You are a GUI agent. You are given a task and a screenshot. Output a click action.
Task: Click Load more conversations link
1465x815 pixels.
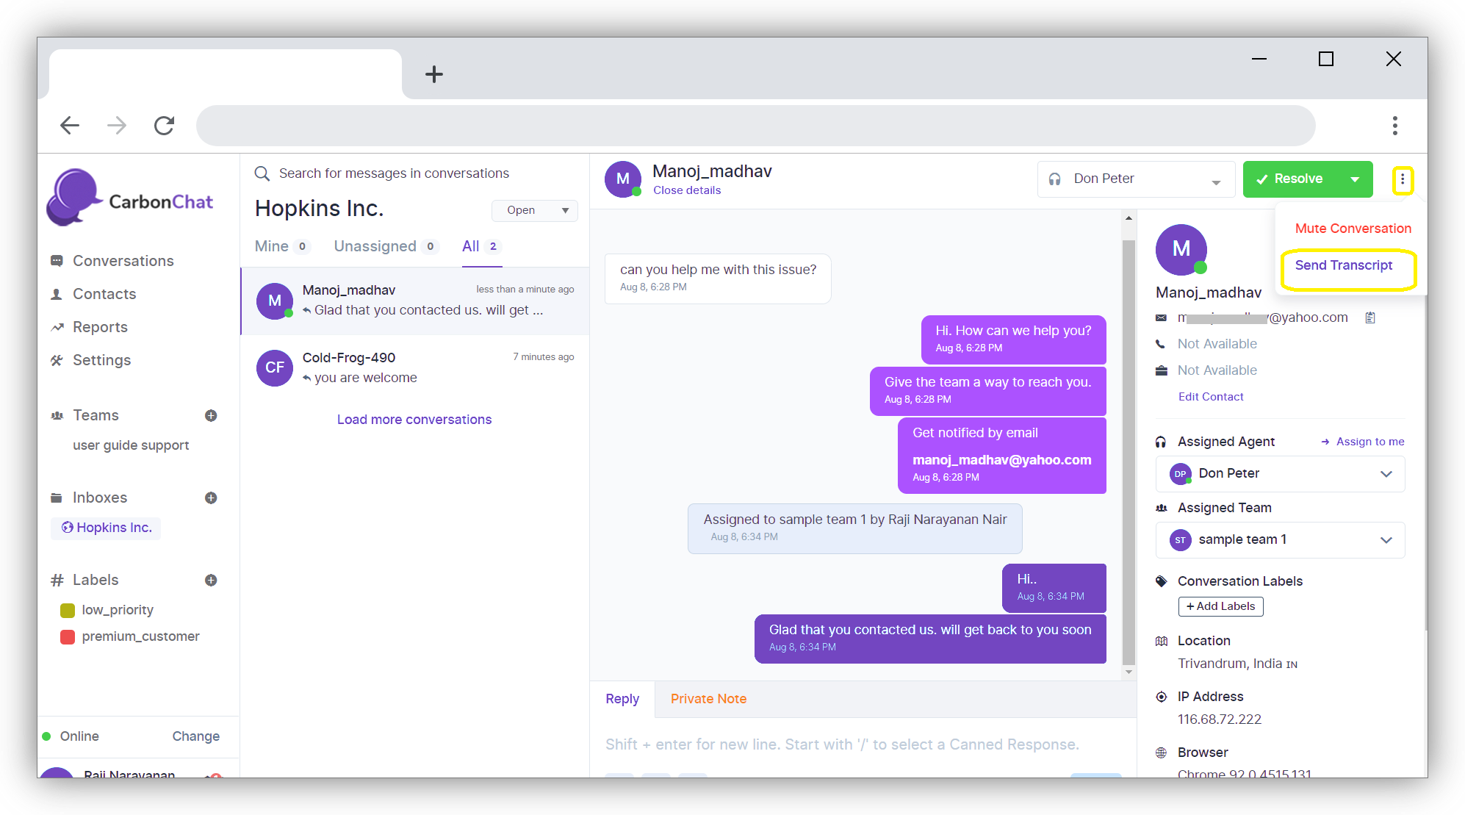click(414, 420)
